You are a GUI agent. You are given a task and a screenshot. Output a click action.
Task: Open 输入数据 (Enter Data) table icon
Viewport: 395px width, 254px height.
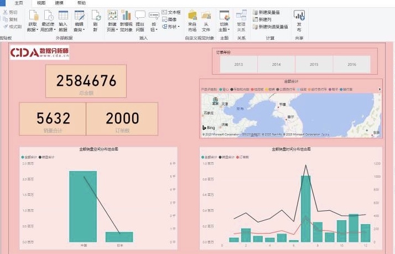click(x=63, y=15)
